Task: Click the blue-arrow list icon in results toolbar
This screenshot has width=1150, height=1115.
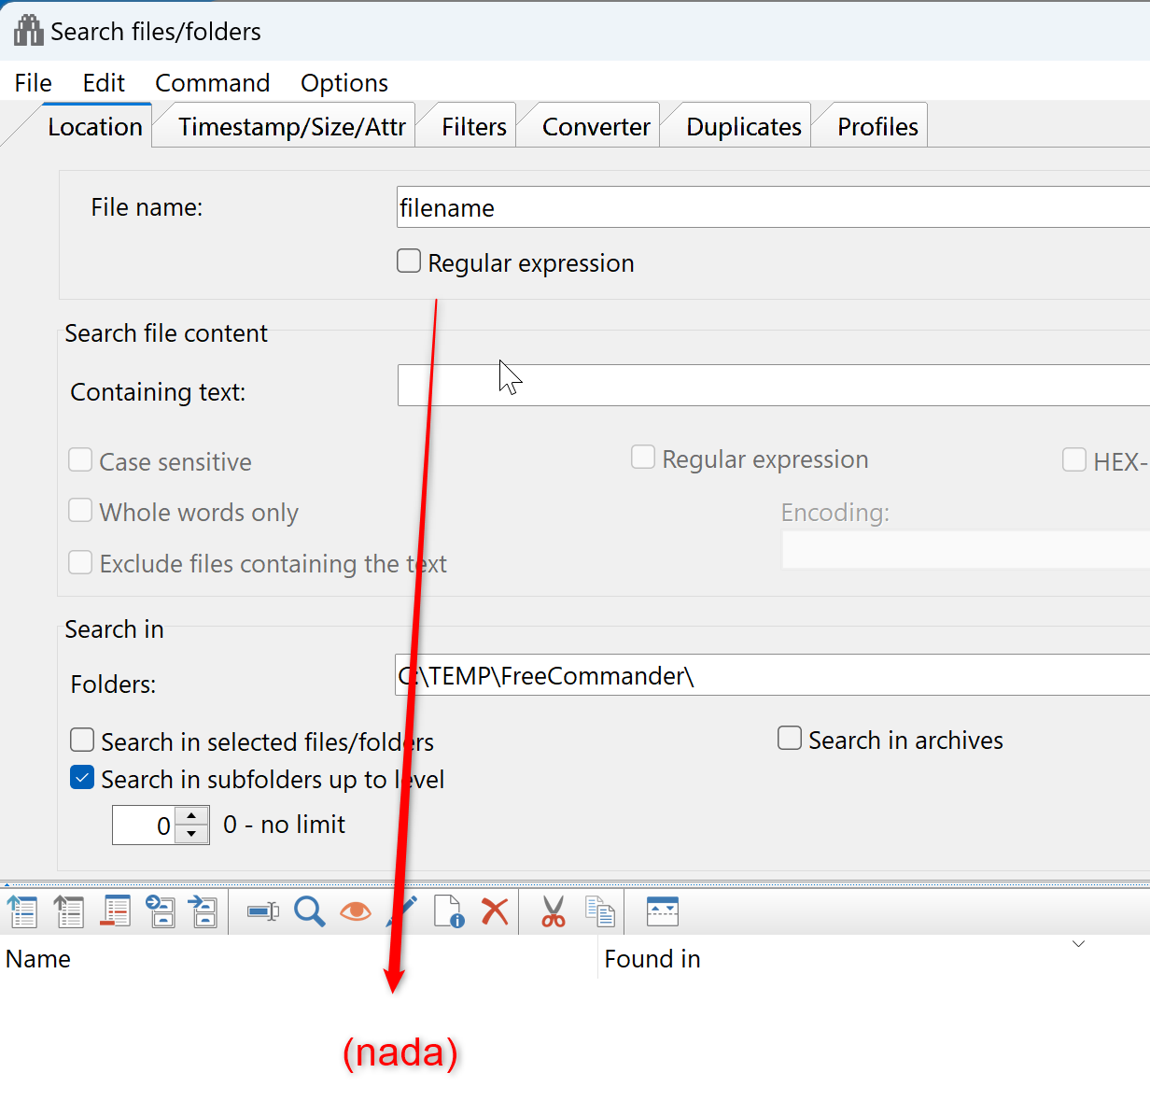Action: (x=21, y=910)
